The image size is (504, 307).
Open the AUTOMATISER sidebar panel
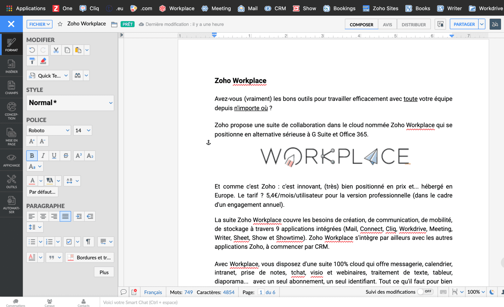click(11, 205)
